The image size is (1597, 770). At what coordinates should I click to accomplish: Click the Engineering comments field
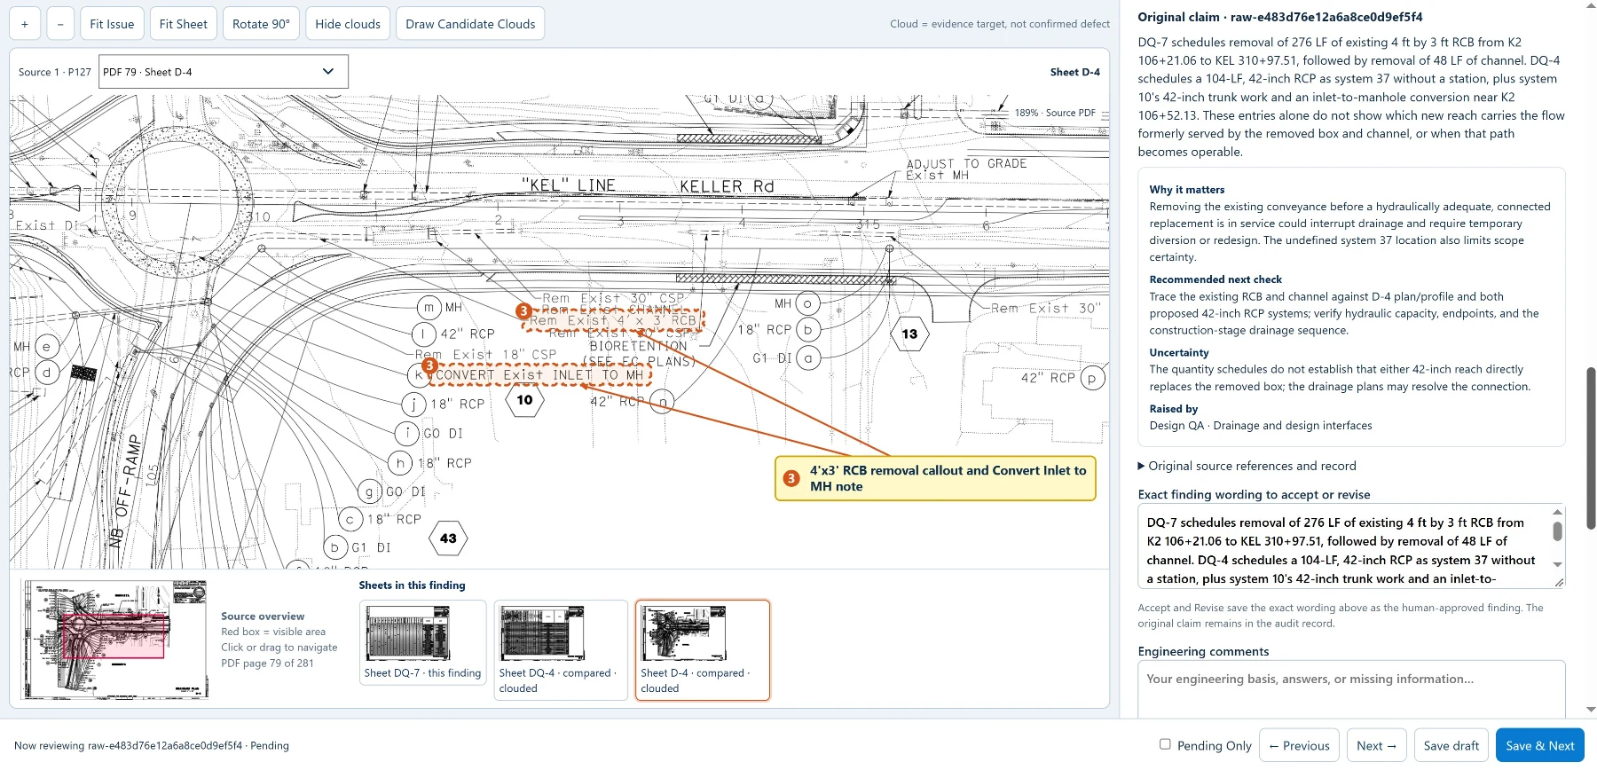pos(1351,689)
